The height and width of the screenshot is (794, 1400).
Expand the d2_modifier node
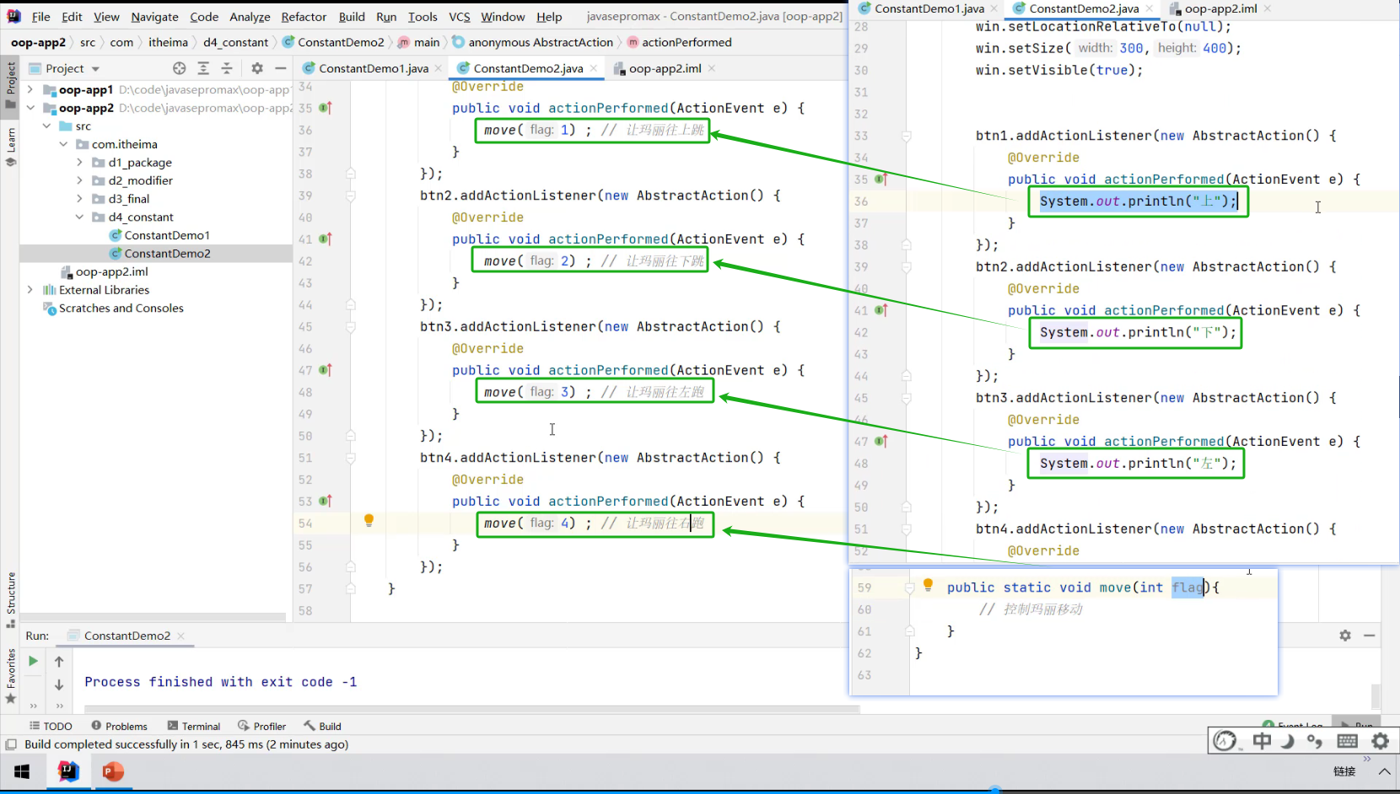tap(79, 180)
